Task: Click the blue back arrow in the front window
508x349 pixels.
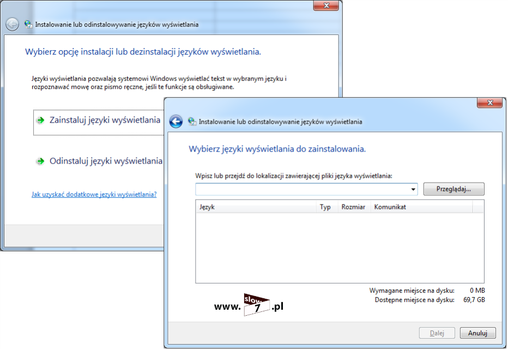Action: (176, 122)
